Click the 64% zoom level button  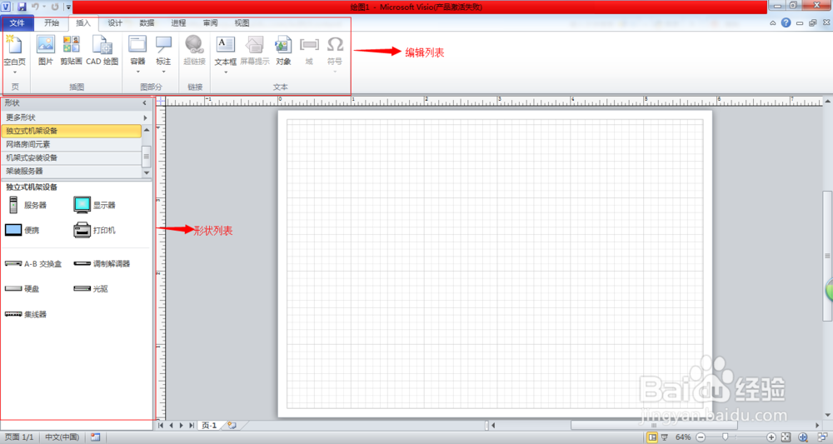tap(683, 437)
